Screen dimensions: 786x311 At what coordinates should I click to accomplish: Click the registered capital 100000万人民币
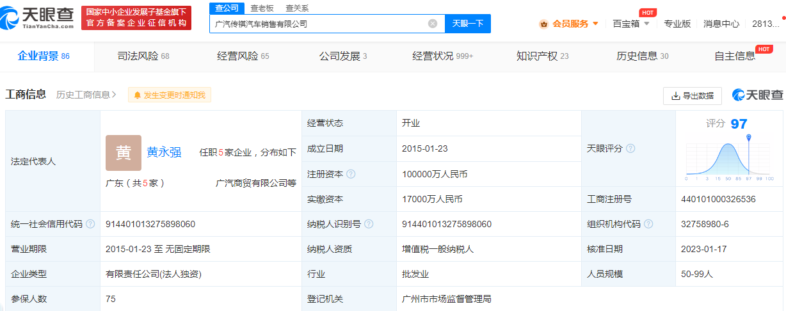click(x=435, y=174)
